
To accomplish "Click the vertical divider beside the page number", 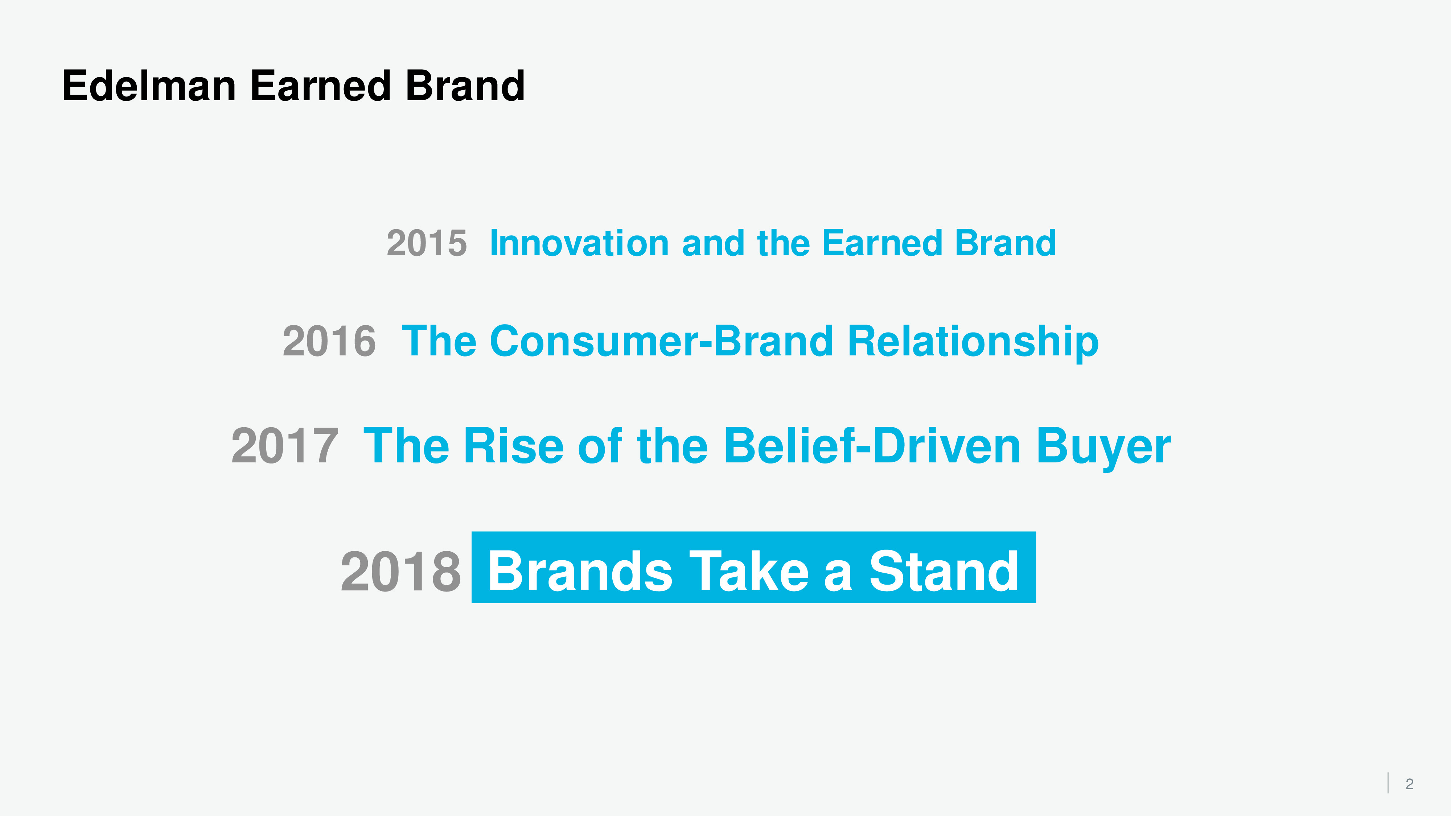I will pos(1388,783).
